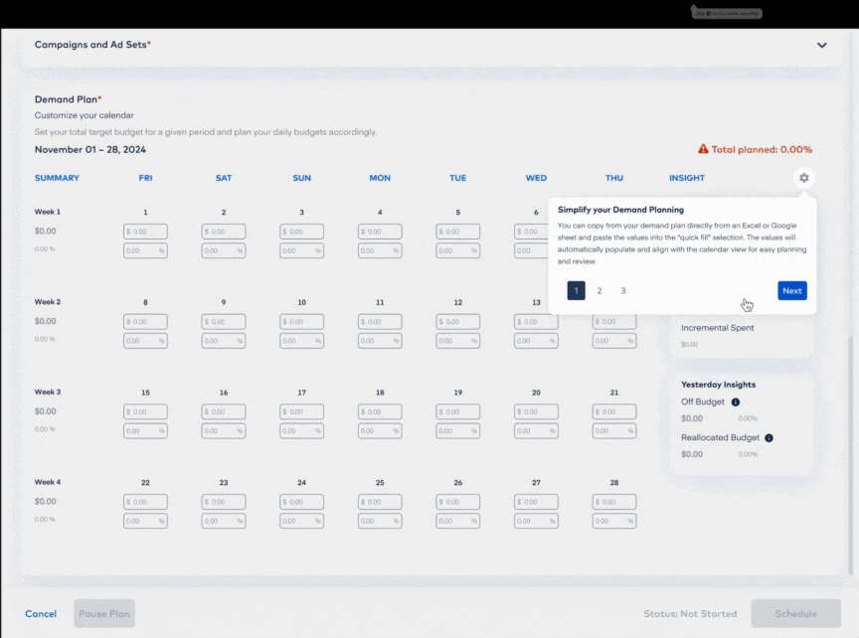This screenshot has width=859, height=638.
Task: Click the dollar input for day 15
Action: [145, 411]
